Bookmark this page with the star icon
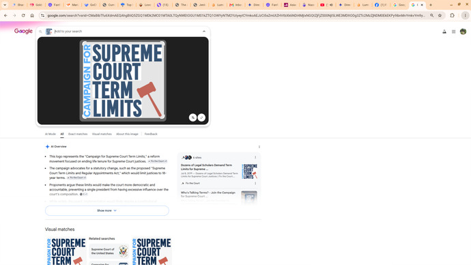 [440, 15]
